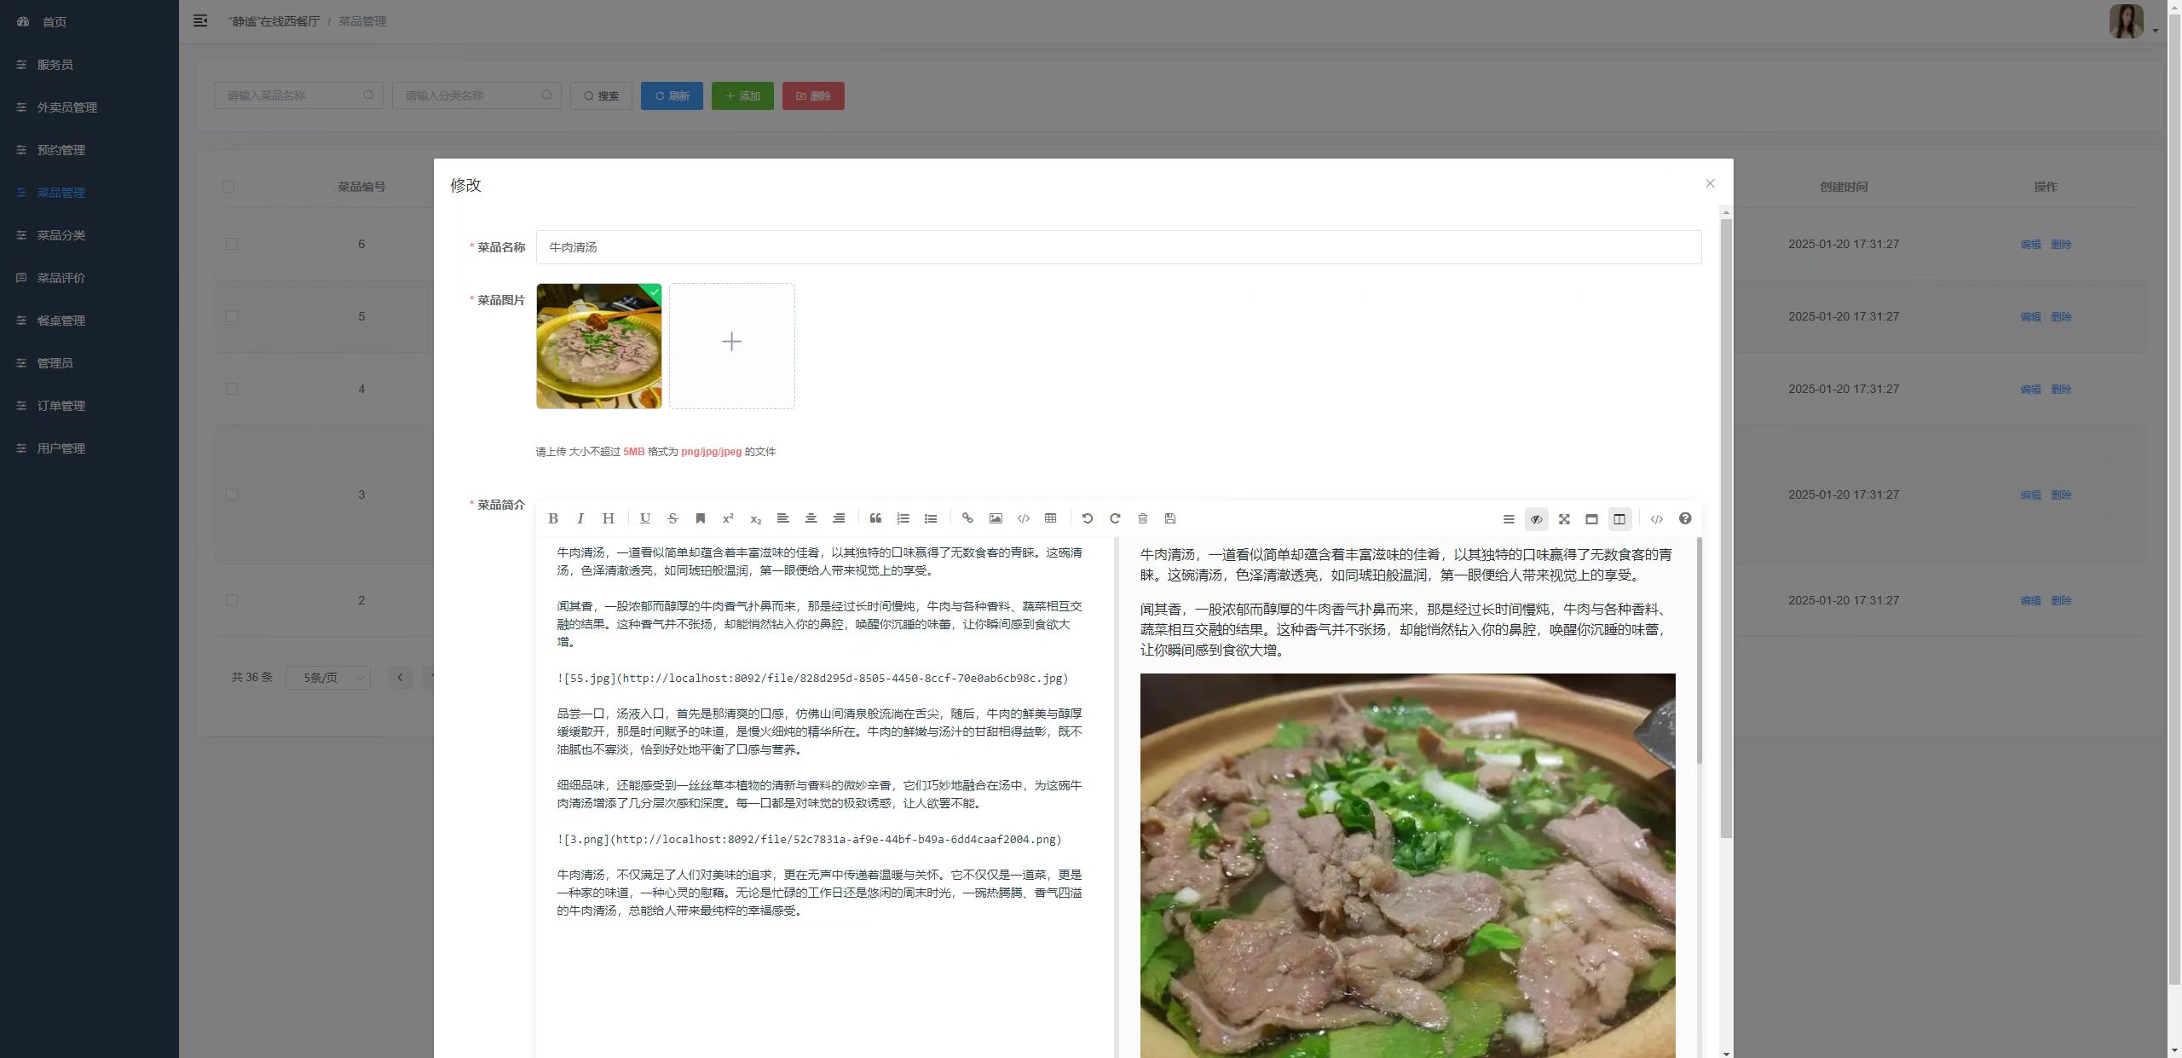
Task: Save editor content with disk icon
Action: [x=1170, y=518]
